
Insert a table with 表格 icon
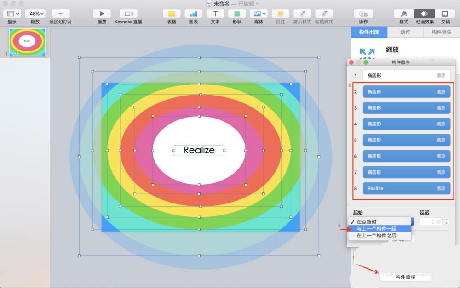tap(172, 14)
